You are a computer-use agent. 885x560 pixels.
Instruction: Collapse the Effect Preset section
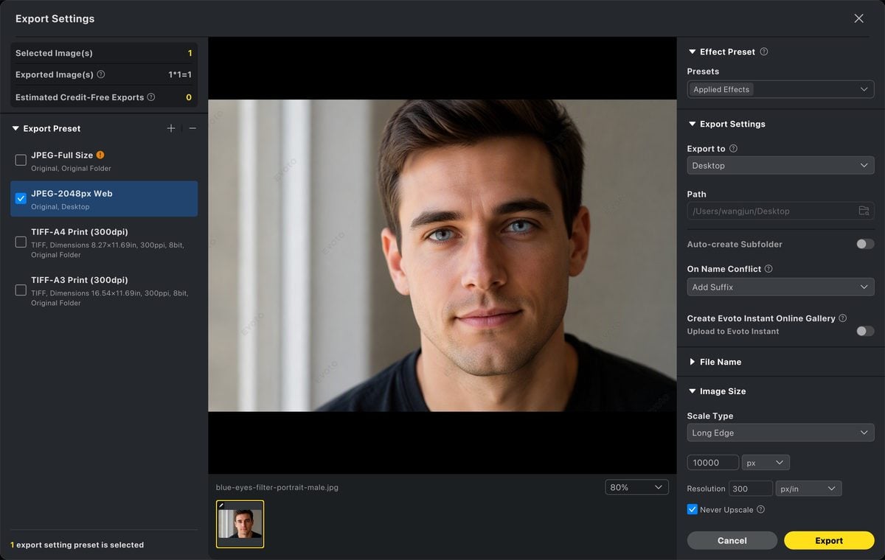pyautogui.click(x=692, y=52)
